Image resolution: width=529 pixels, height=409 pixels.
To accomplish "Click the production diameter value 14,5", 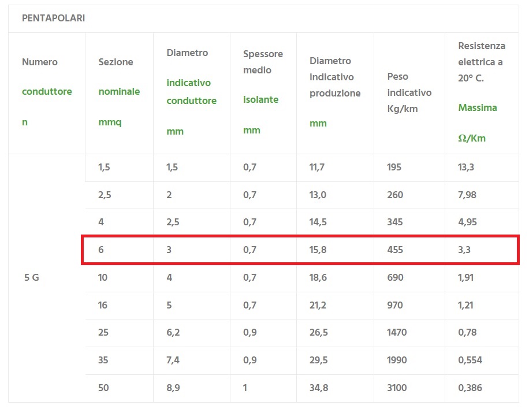I will pyautogui.click(x=318, y=222).
